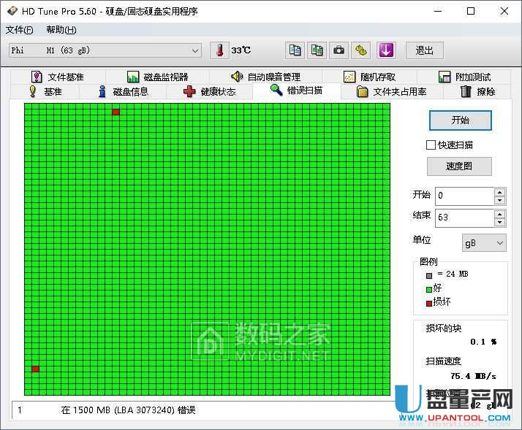Click the camera save screenshot icon

(x=339, y=50)
